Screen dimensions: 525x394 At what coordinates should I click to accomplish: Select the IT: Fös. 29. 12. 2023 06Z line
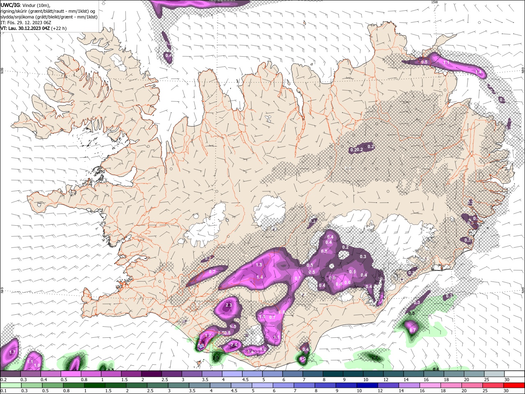point(25,23)
